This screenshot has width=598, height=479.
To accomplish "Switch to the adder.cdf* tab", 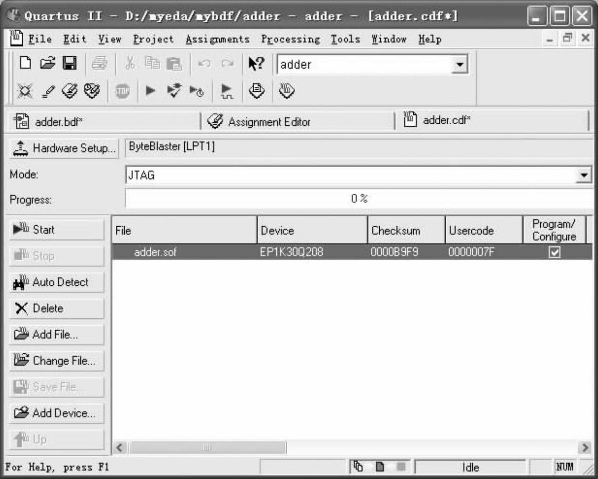I will [x=492, y=121].
